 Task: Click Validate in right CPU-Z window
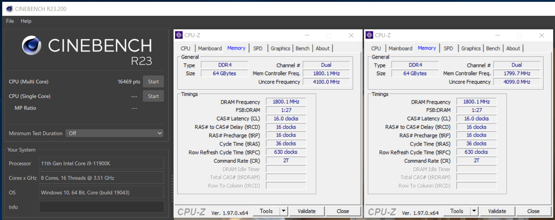[x=497, y=211]
